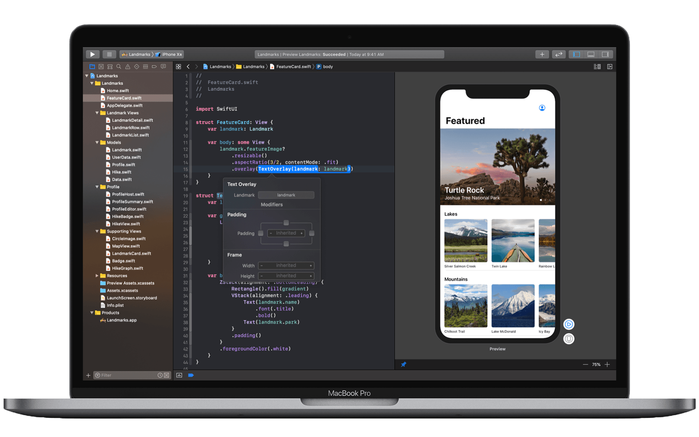Pin the preview canvas
Image resolution: width=699 pixels, height=437 pixels.
coord(404,364)
